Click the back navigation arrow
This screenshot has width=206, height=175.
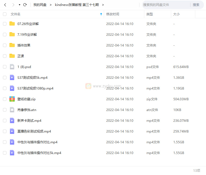coord(5,5)
